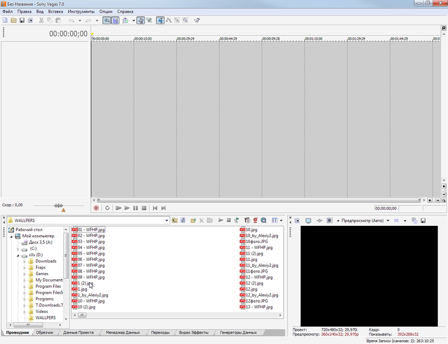Open the Вставка menu
This screenshot has width=448, height=344.
click(x=56, y=11)
